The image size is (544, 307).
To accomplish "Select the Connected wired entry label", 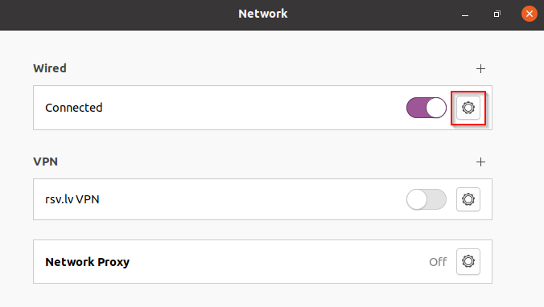I will (73, 108).
